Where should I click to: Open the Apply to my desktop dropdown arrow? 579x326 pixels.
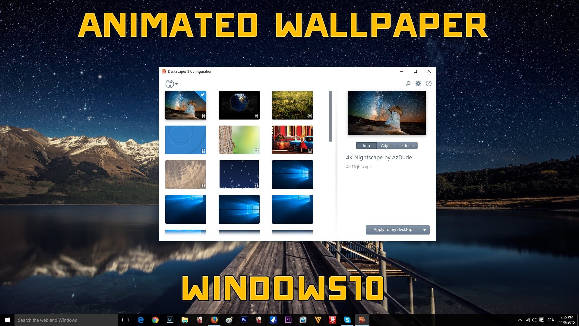pyautogui.click(x=425, y=230)
